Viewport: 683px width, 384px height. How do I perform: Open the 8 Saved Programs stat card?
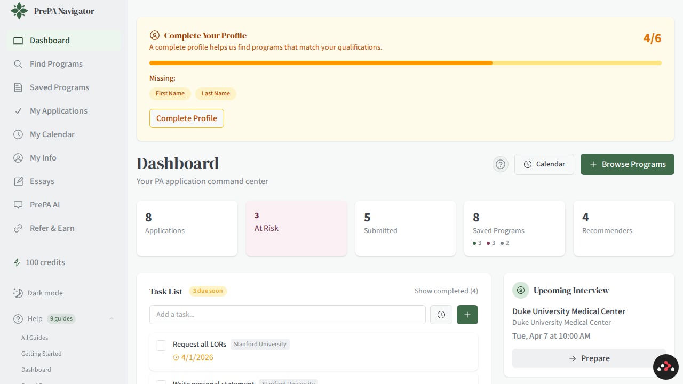pos(514,228)
